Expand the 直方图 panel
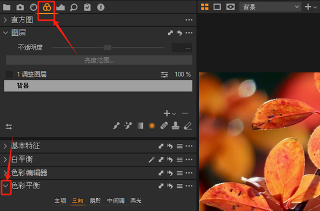The width and height of the screenshot is (320, 211). click(5, 20)
